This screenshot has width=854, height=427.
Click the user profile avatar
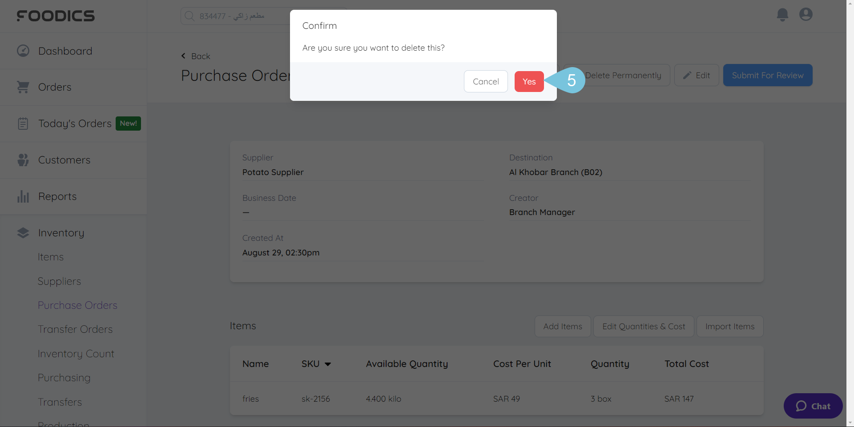[x=806, y=14]
